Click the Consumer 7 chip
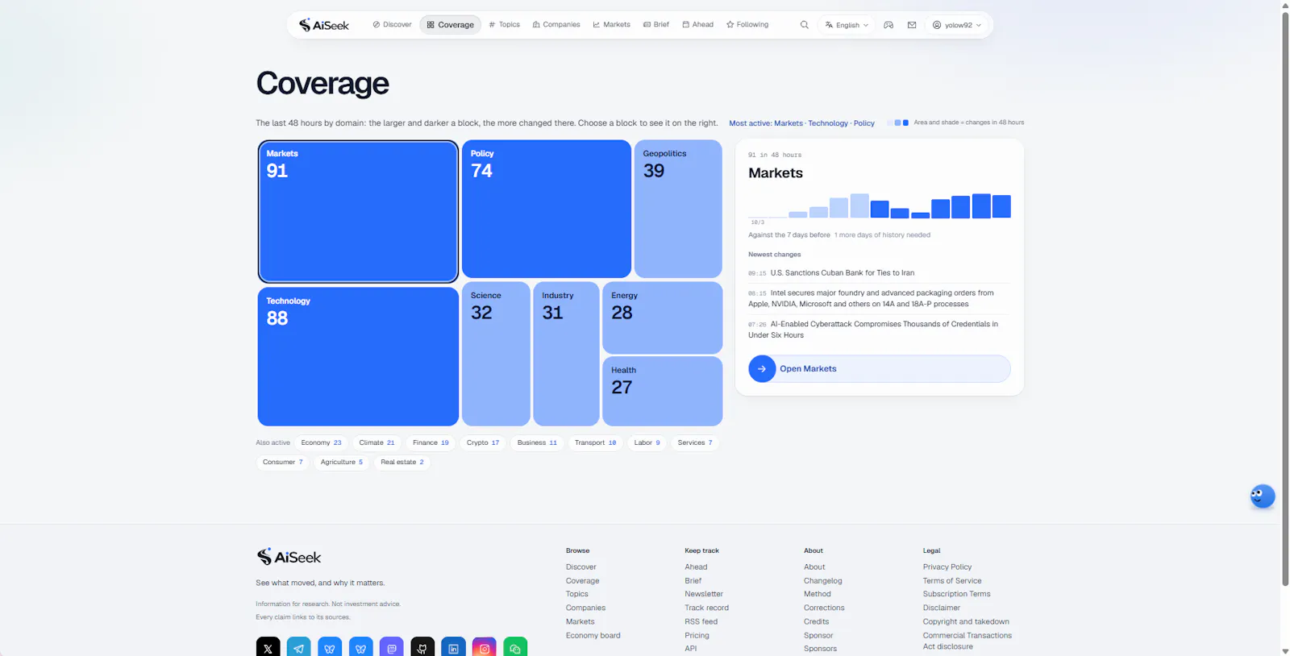This screenshot has height=656, width=1290. click(282, 462)
